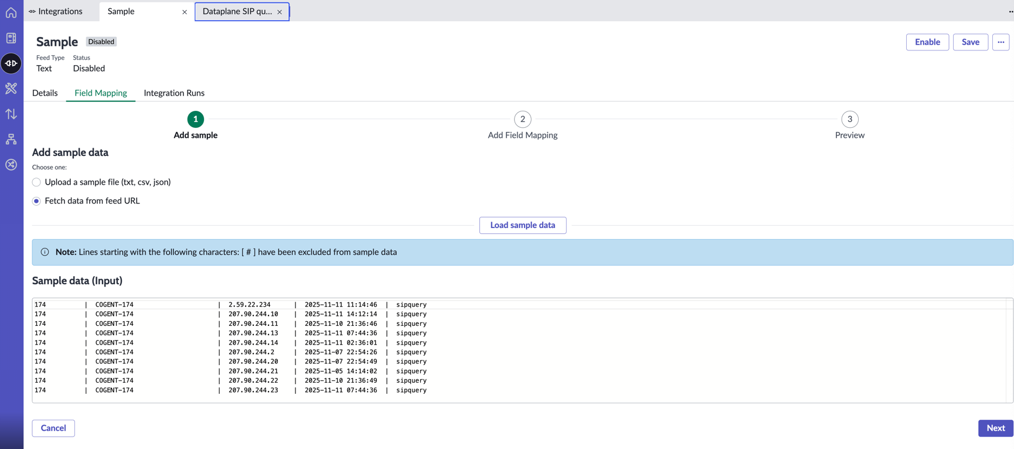This screenshot has width=1014, height=449.
Task: Select Upload a sample file radio option
Action: [36, 182]
